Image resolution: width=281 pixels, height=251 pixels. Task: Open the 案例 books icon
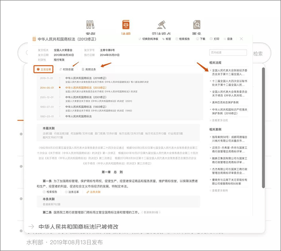(x=90, y=25)
